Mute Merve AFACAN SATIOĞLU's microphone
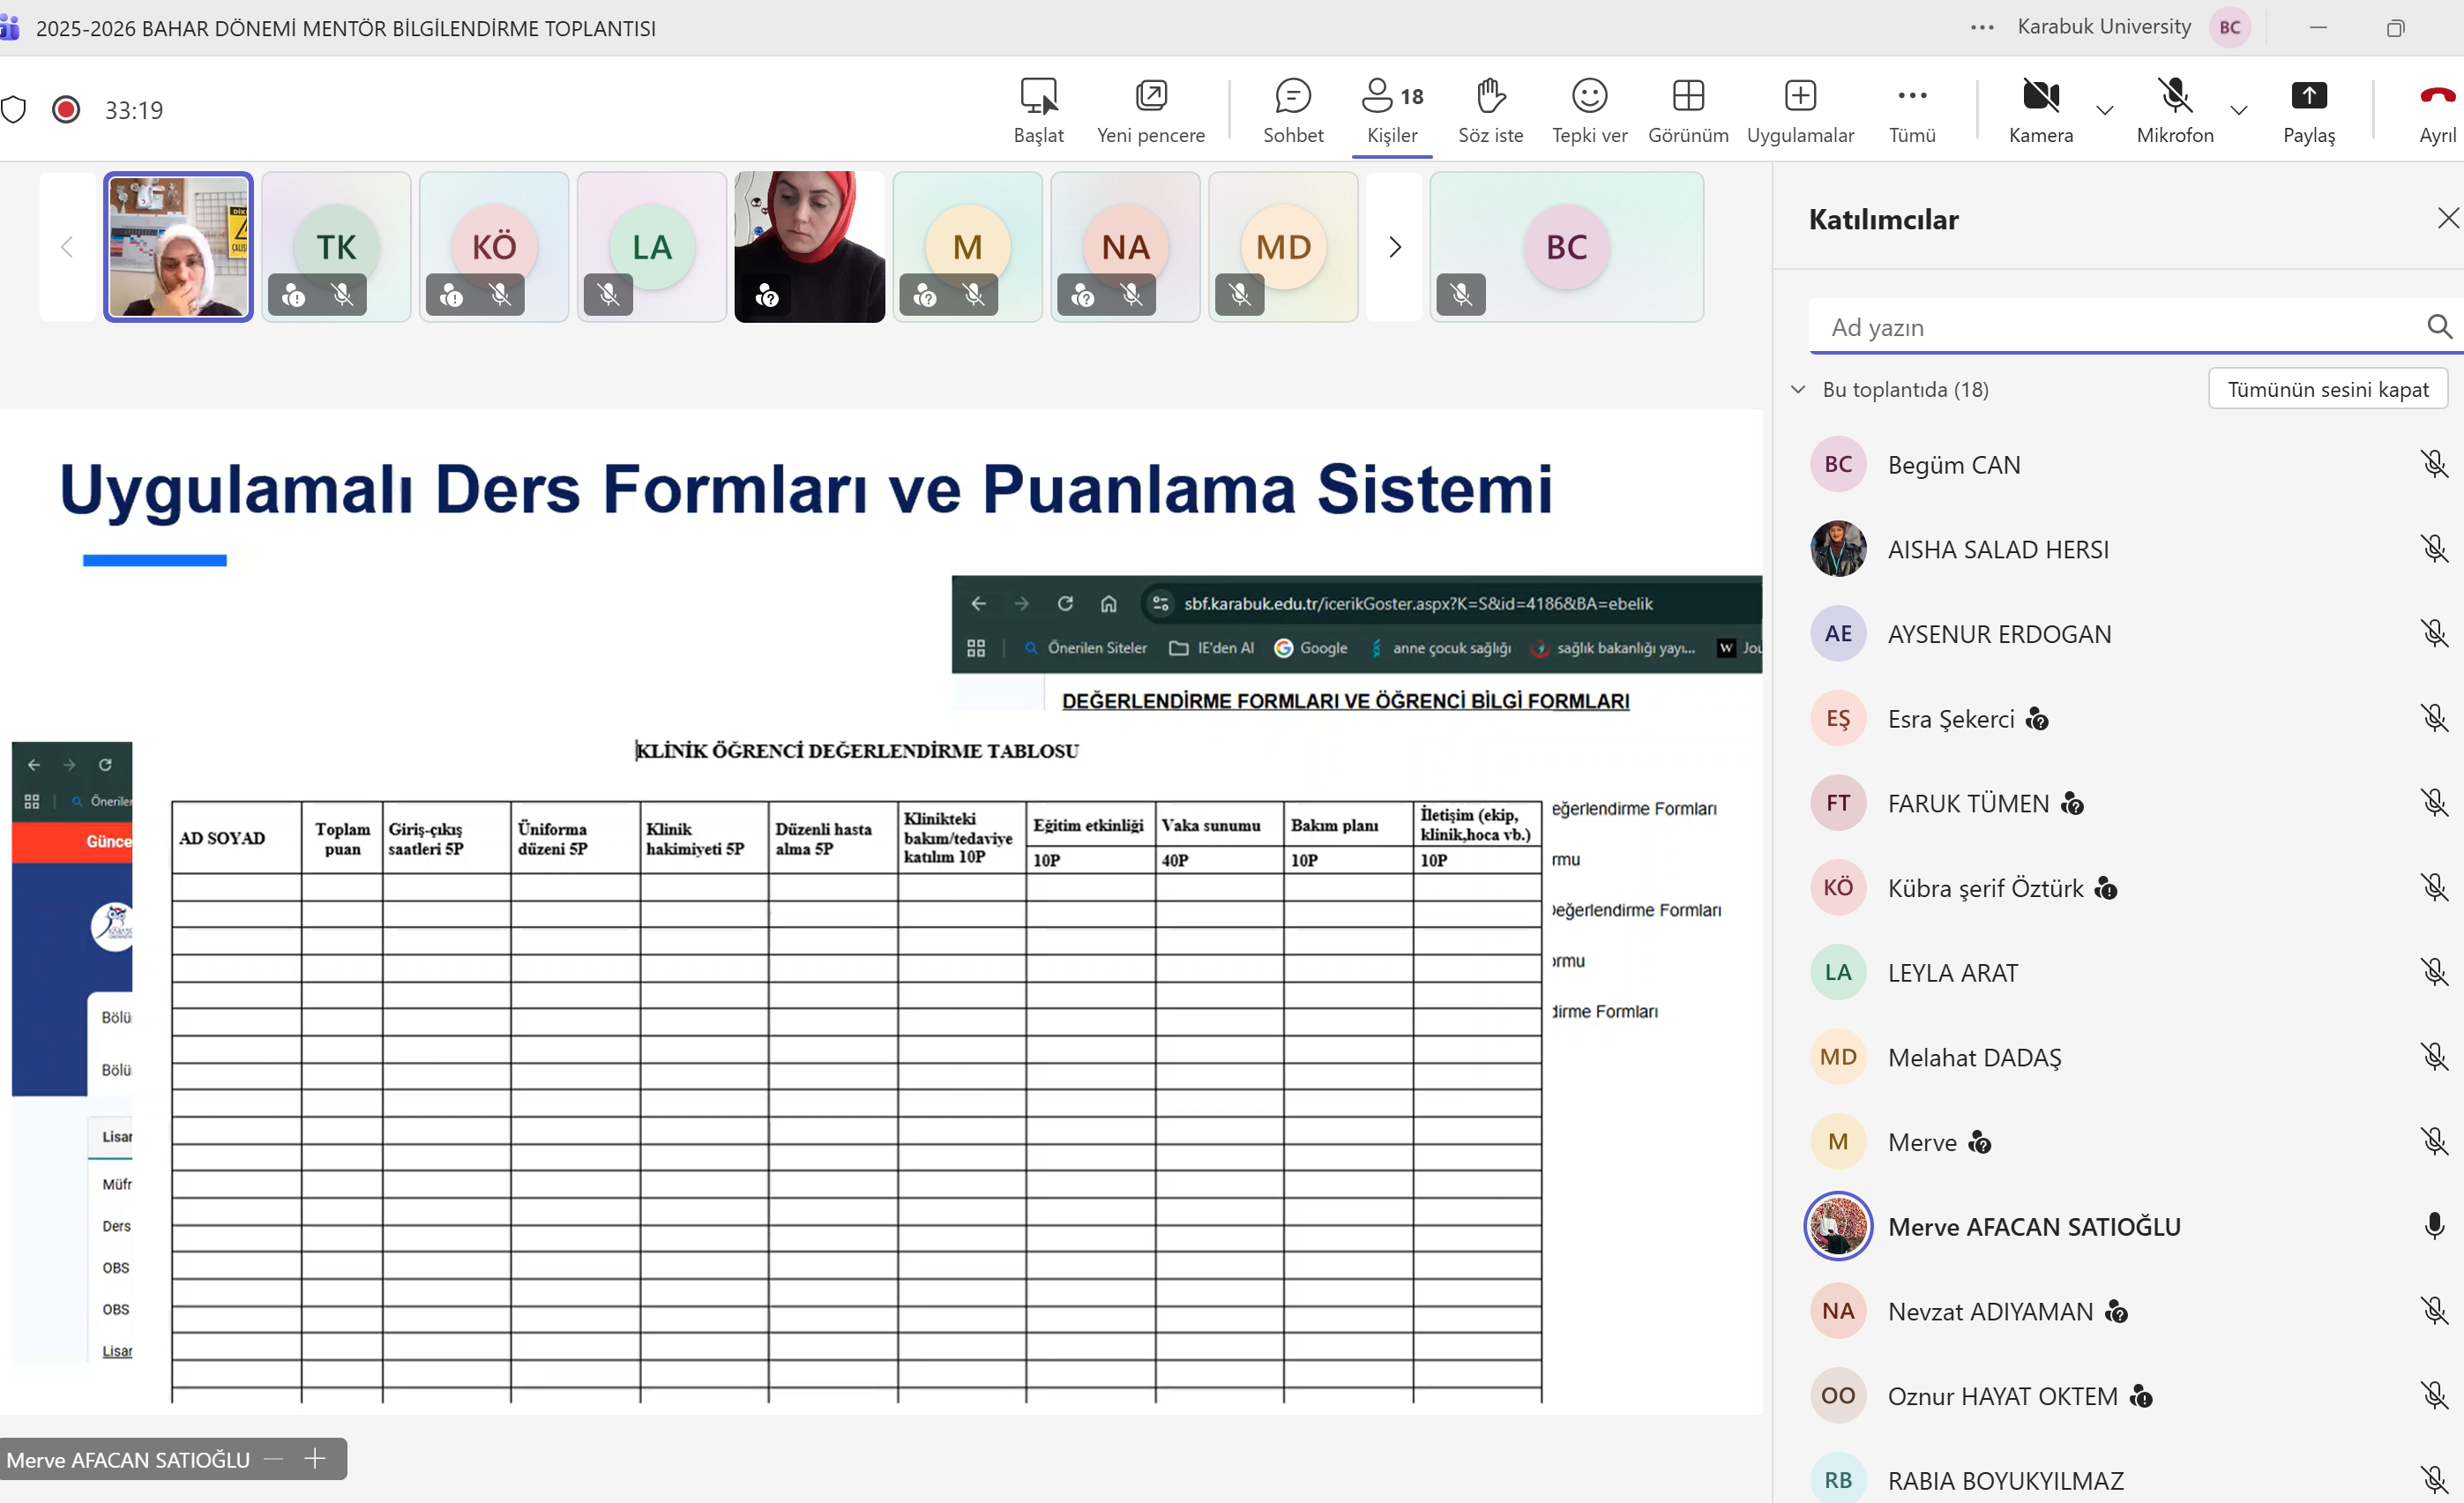The height and width of the screenshot is (1503, 2464). pos(2433,1226)
